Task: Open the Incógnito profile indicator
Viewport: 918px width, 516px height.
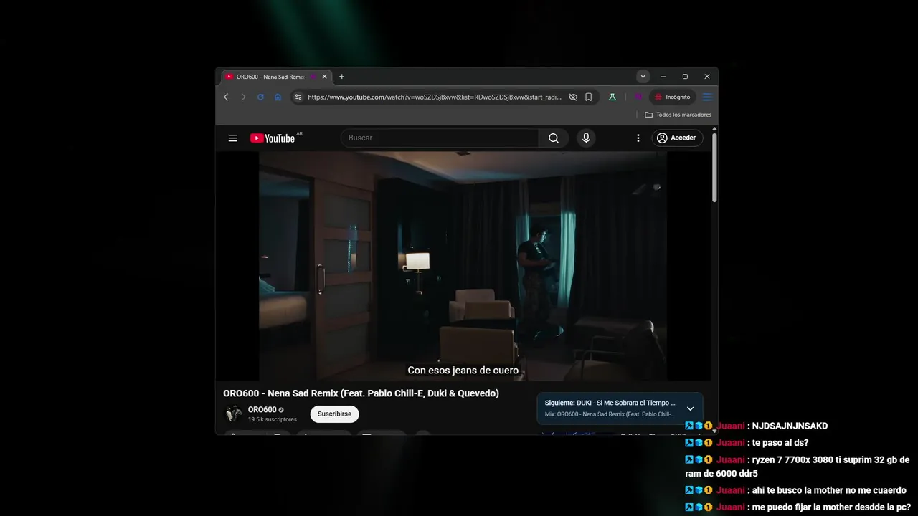Action: pos(672,97)
